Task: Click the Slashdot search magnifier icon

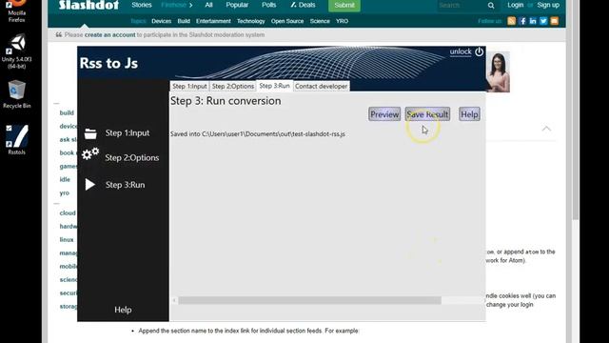Action: pyautogui.click(x=491, y=6)
